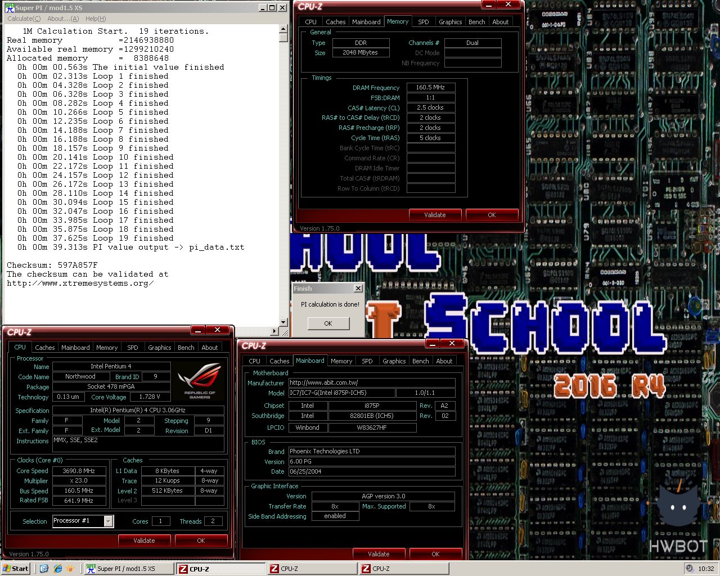Screen dimensions: 720x576
Task: Open the Calculate menu in Super PI
Action: pyautogui.click(x=24, y=19)
